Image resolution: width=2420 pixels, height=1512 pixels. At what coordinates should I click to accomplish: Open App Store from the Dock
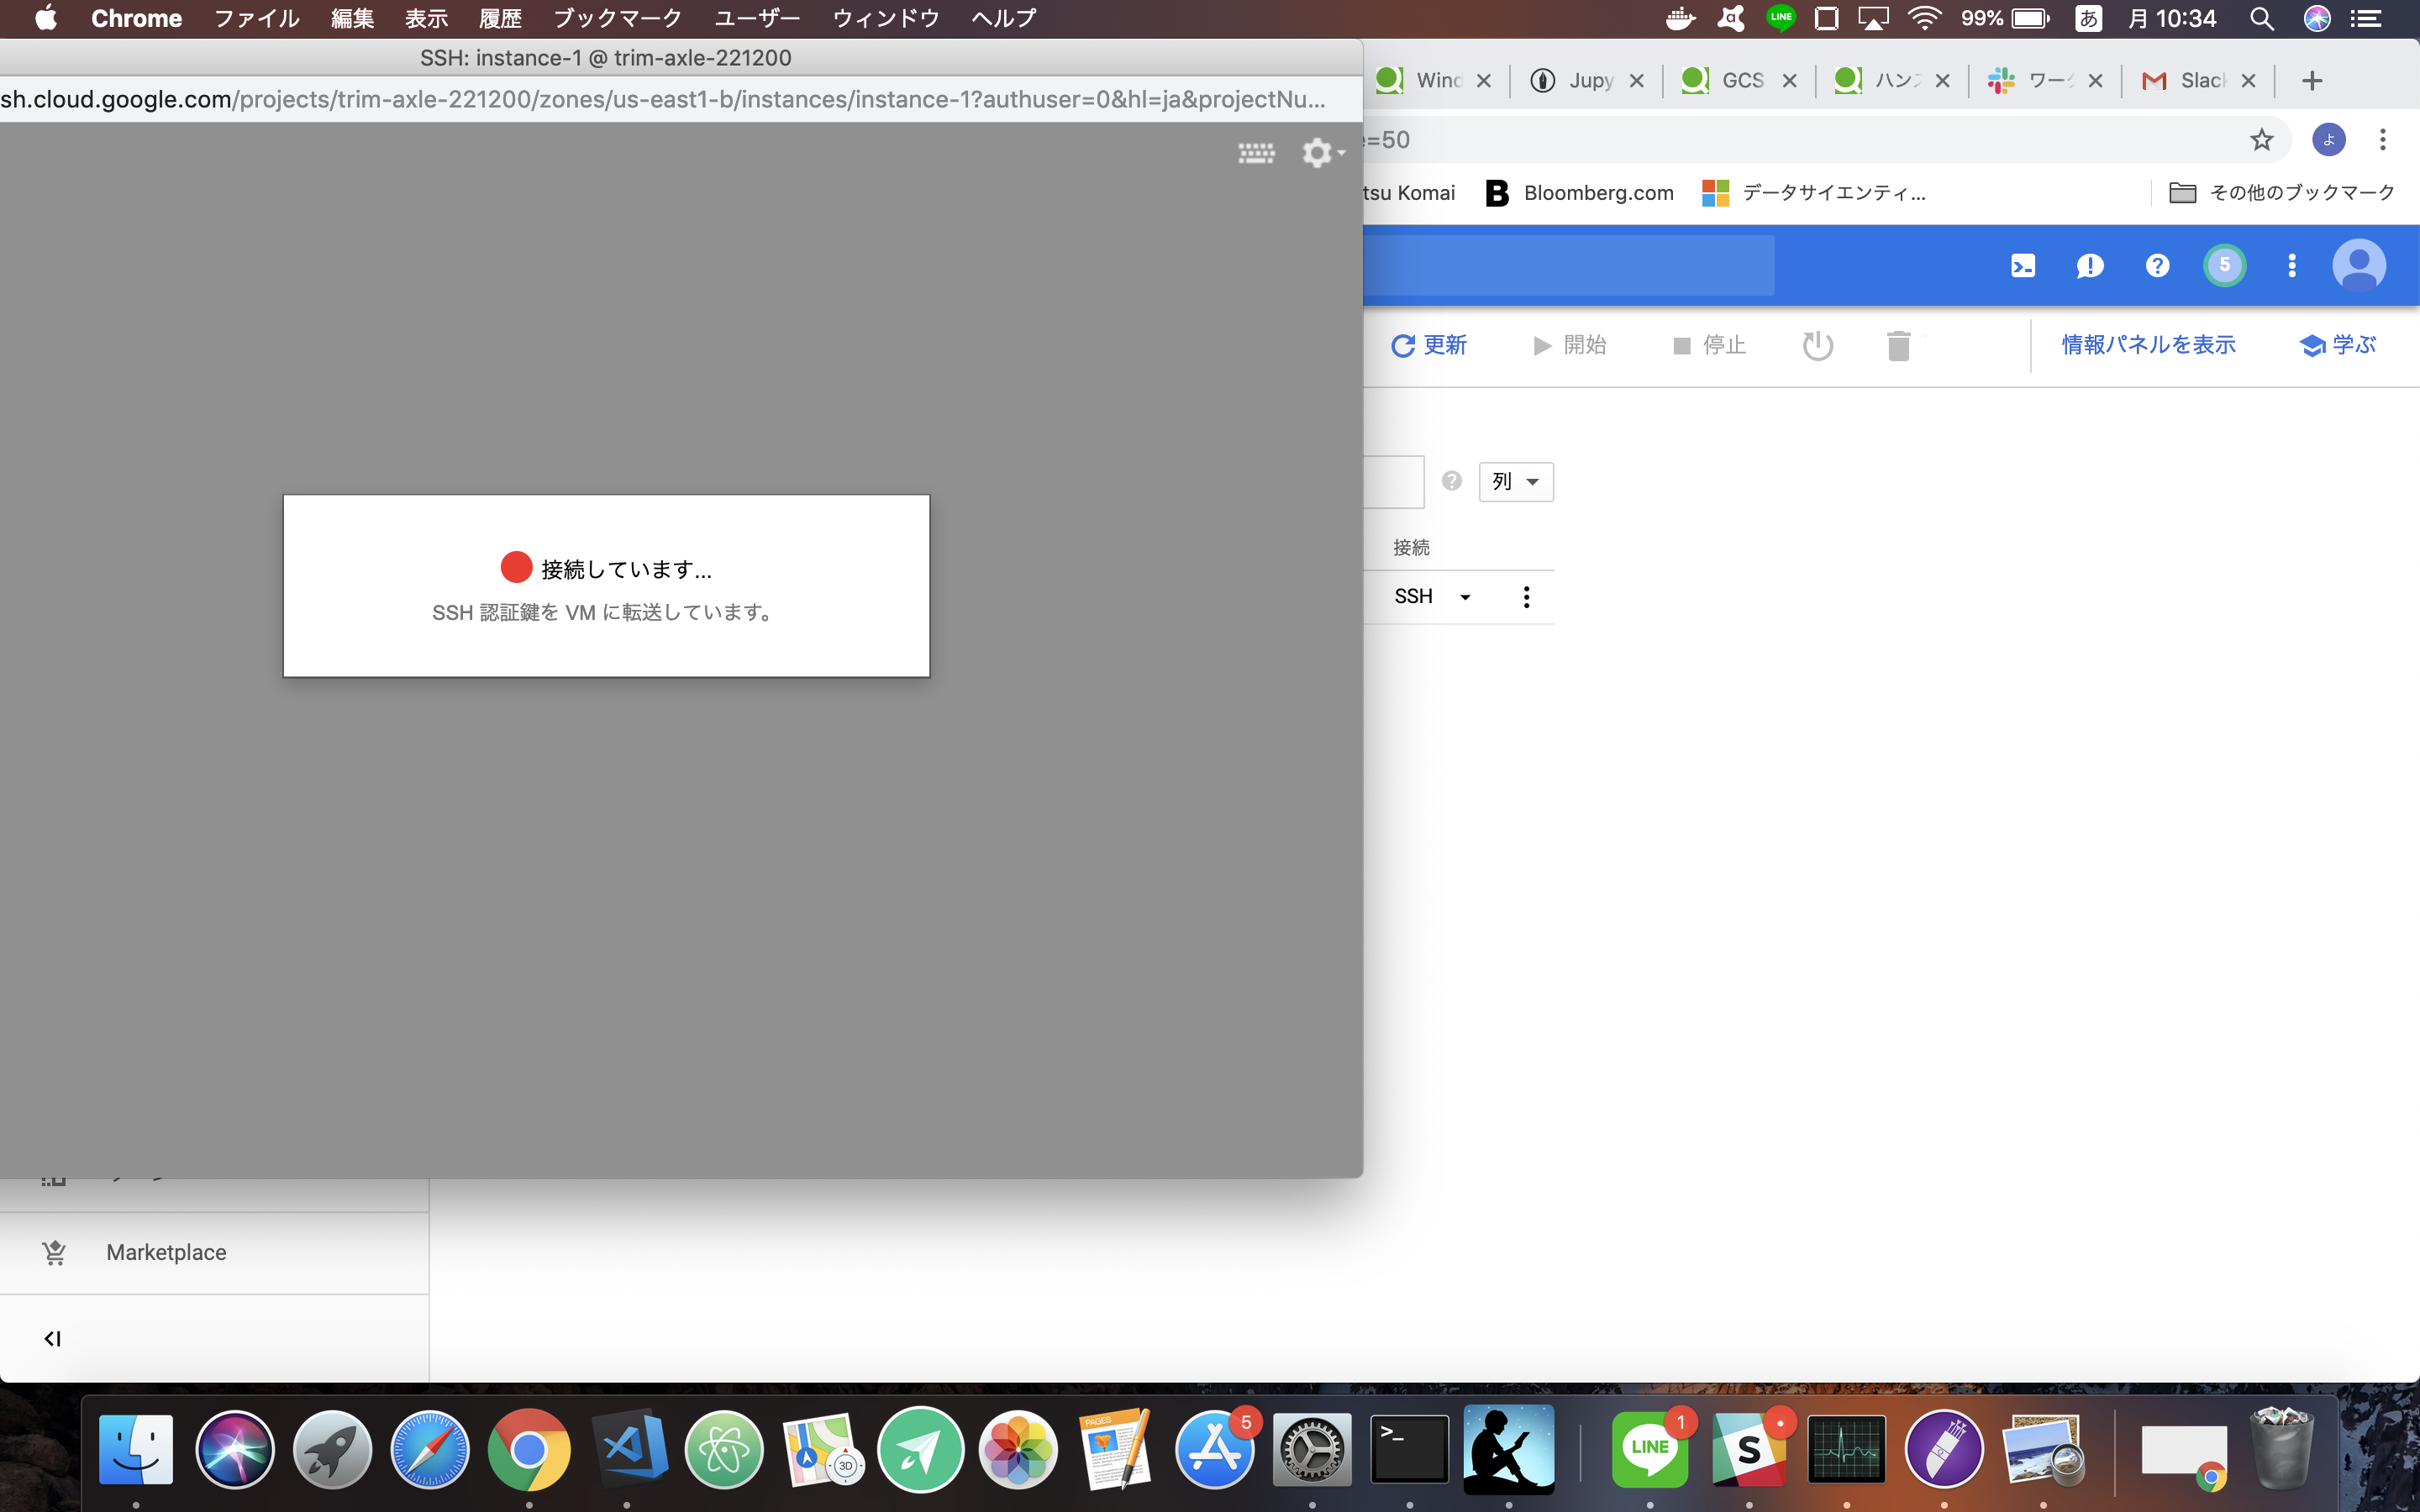(1214, 1449)
